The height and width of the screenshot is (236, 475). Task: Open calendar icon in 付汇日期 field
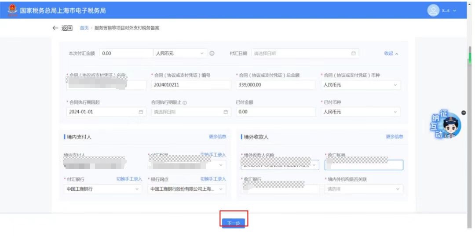coord(353,53)
